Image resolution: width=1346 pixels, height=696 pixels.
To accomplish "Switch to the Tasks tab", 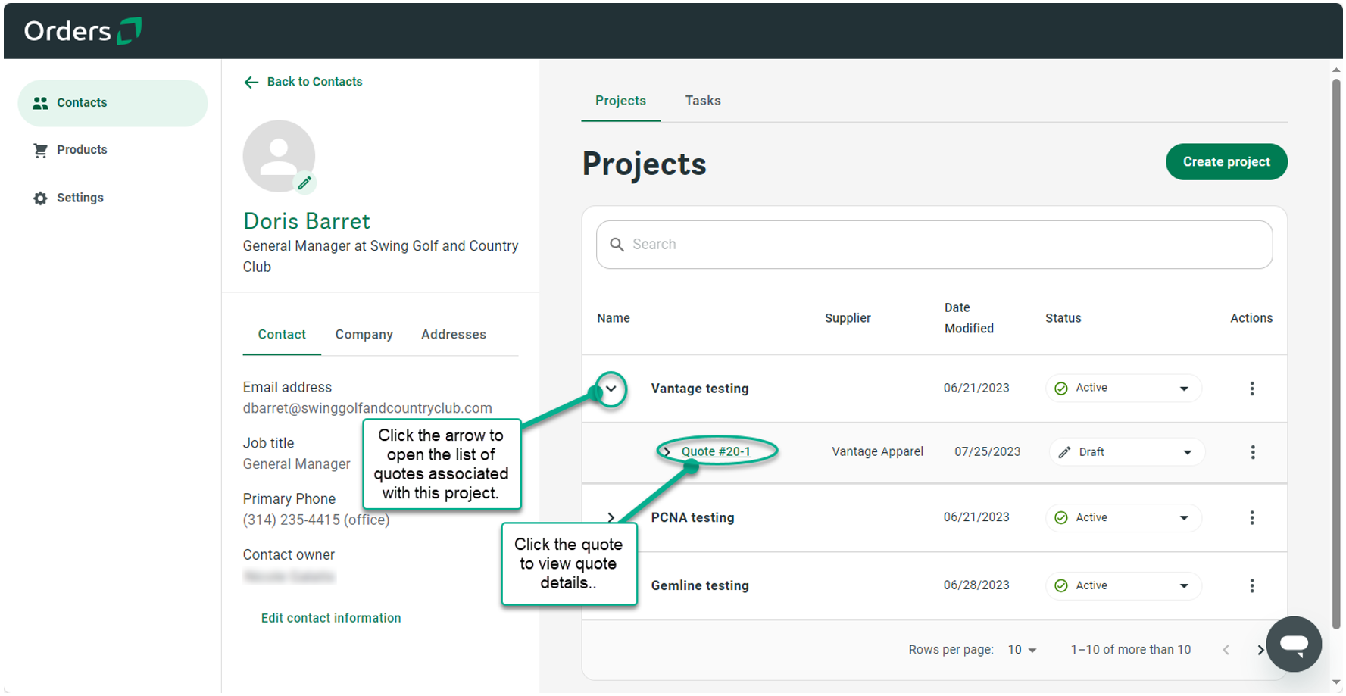I will tap(703, 101).
